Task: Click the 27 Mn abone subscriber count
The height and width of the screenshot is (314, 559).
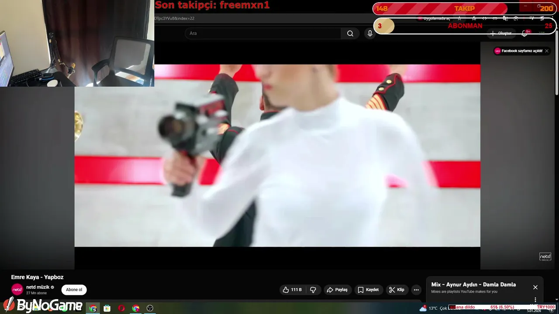Action: 36,293
